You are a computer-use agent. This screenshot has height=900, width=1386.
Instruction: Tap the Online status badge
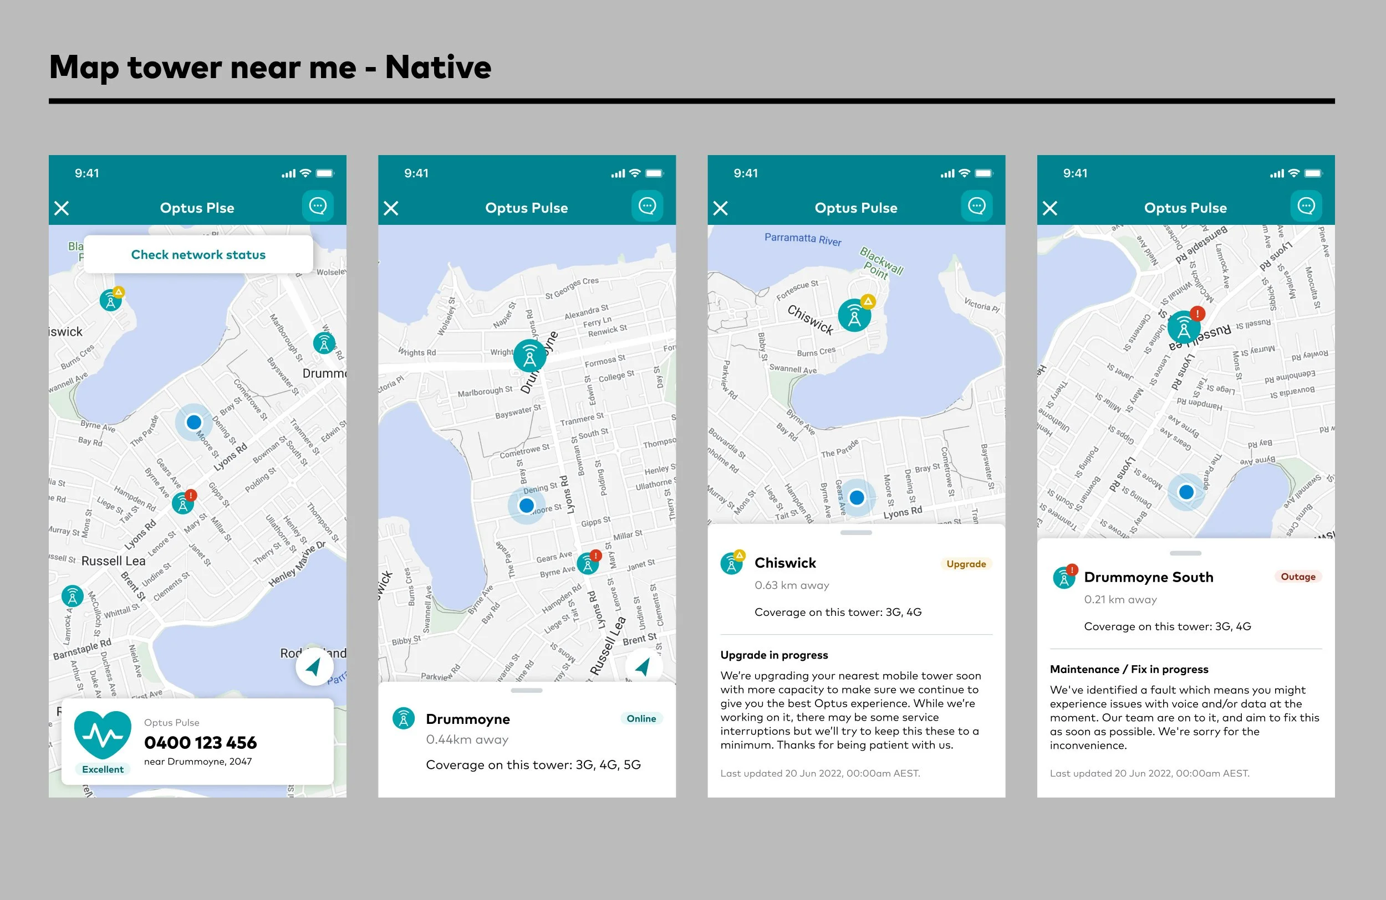[642, 718]
